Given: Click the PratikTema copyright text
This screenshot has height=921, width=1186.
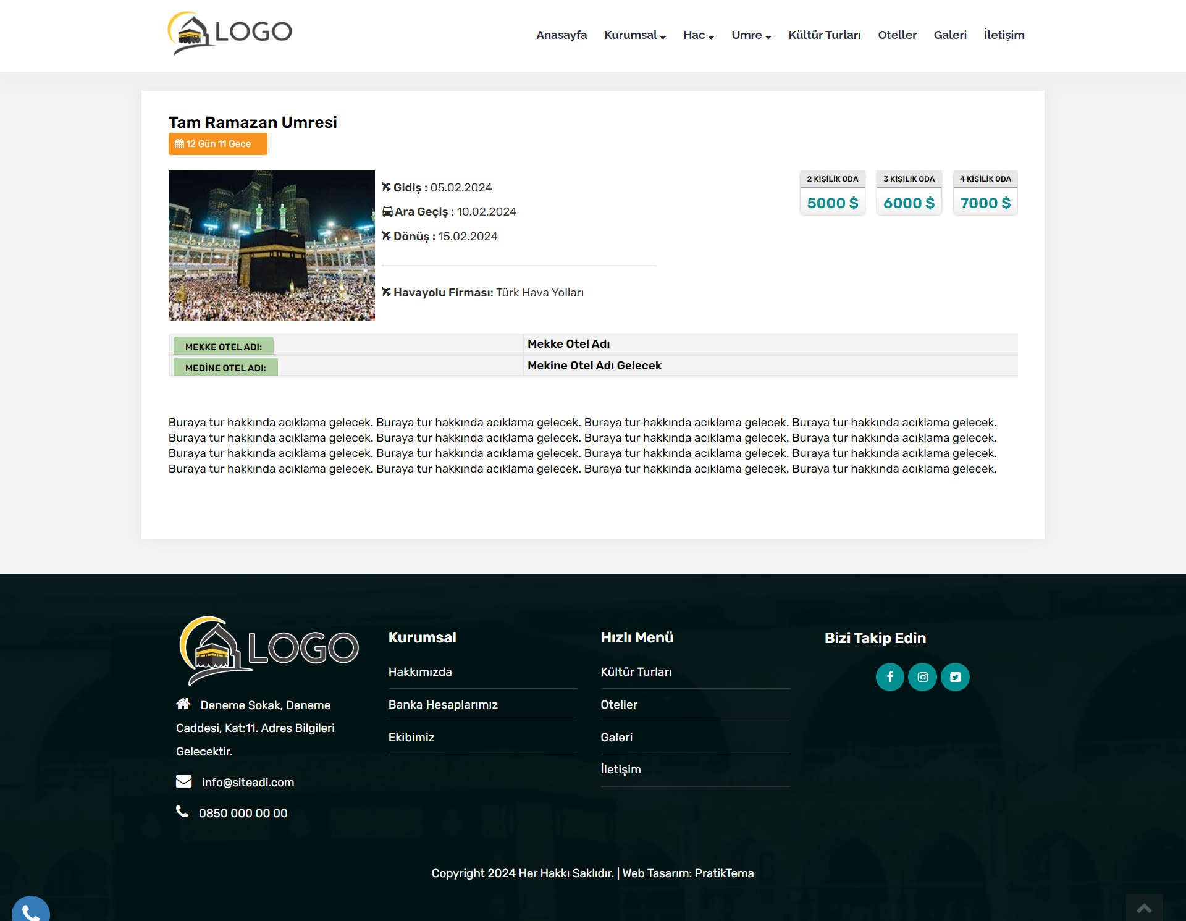Looking at the screenshot, I should pos(724,873).
